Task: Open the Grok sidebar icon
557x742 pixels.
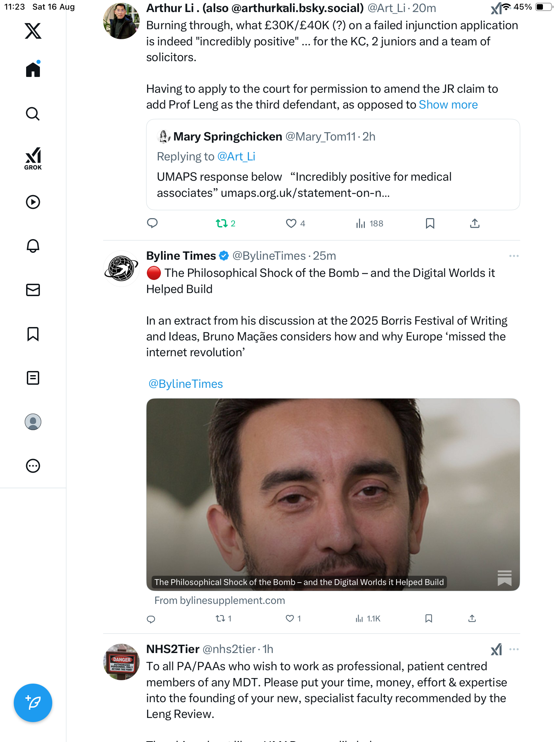Action: (x=33, y=158)
